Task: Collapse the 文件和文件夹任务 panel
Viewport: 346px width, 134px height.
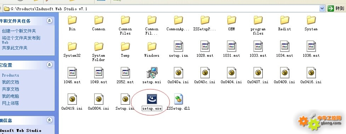Action: [50, 21]
